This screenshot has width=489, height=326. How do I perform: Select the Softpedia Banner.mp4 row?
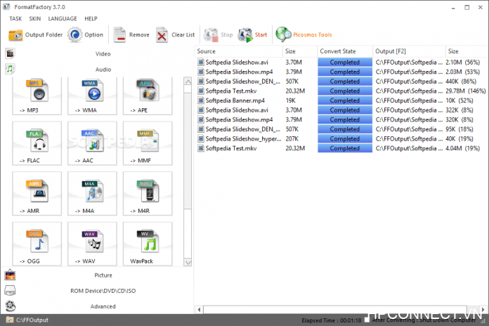tap(341, 100)
